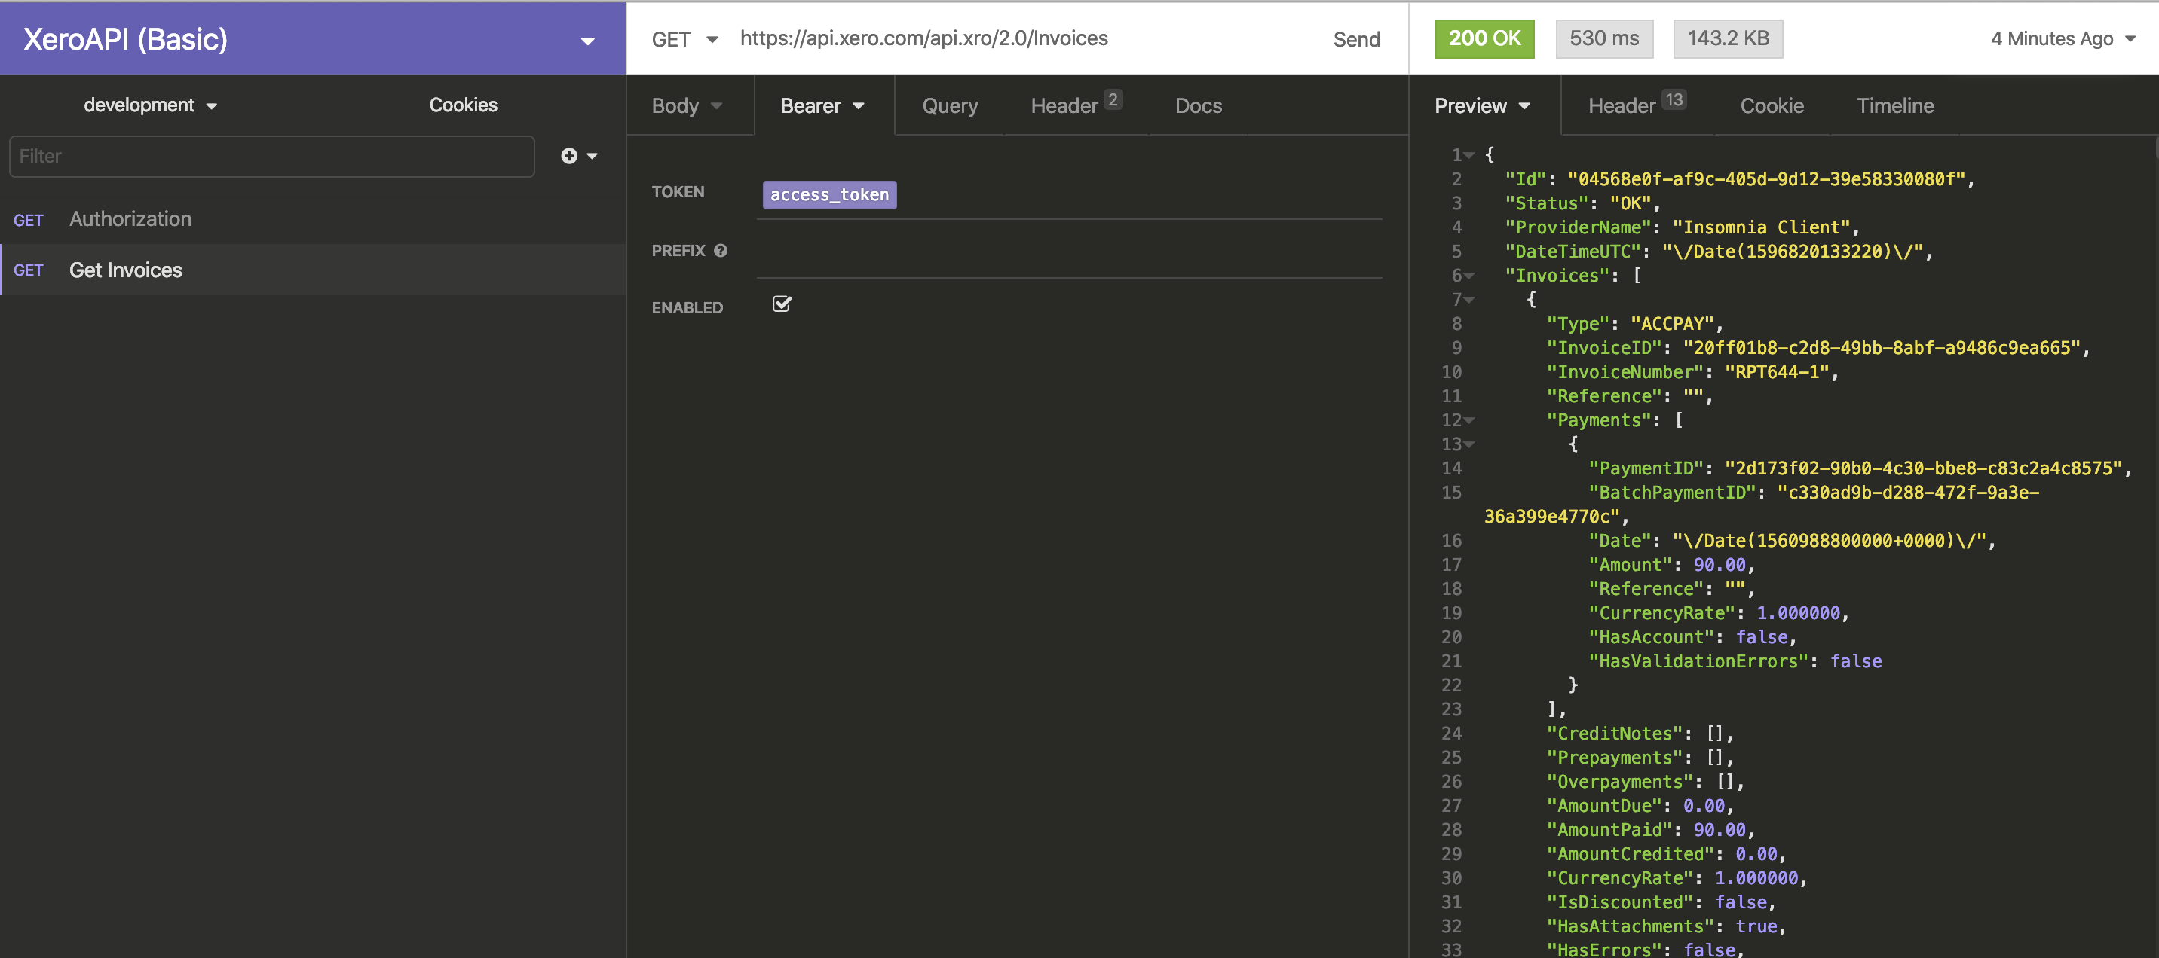Open the Cookies manager
This screenshot has height=958, width=2159.
click(463, 105)
